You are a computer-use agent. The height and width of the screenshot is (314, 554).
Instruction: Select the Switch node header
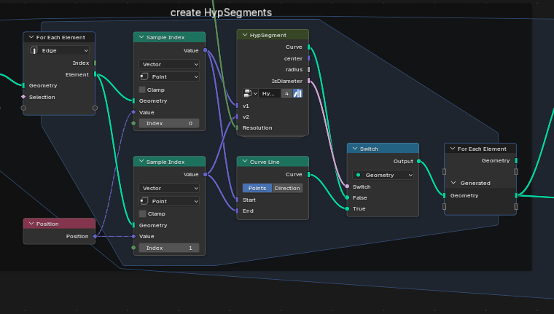click(383, 149)
